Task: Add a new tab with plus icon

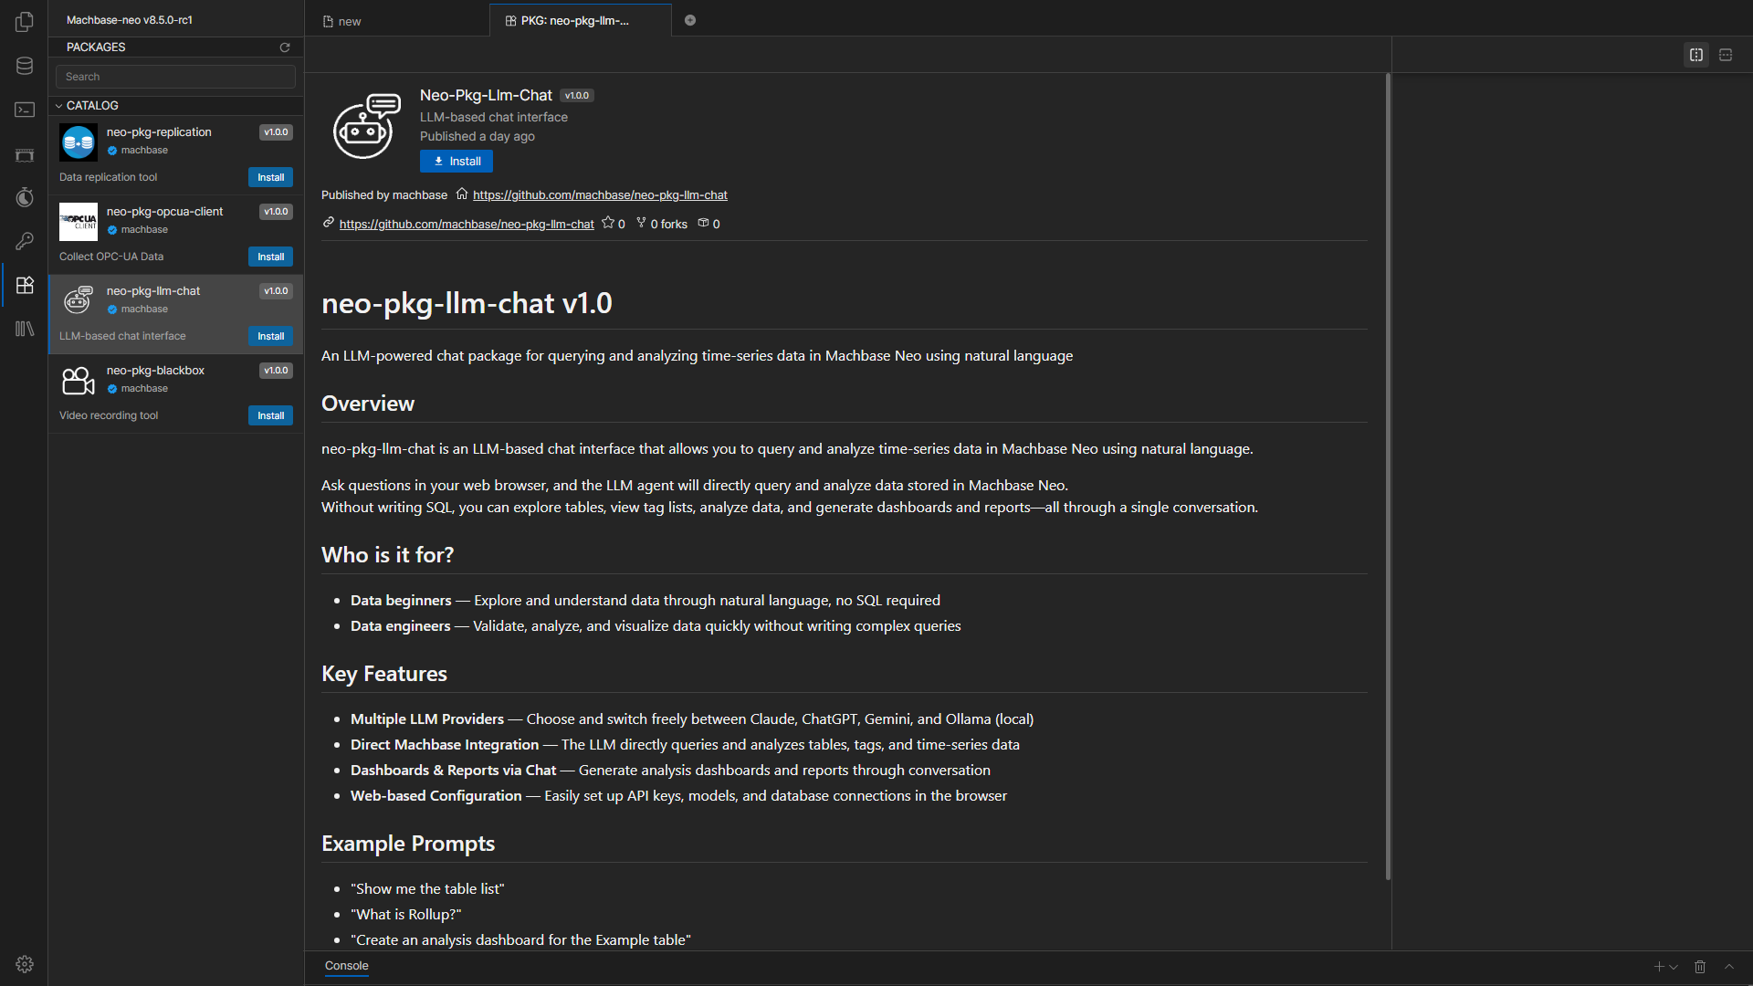Action: click(x=690, y=20)
